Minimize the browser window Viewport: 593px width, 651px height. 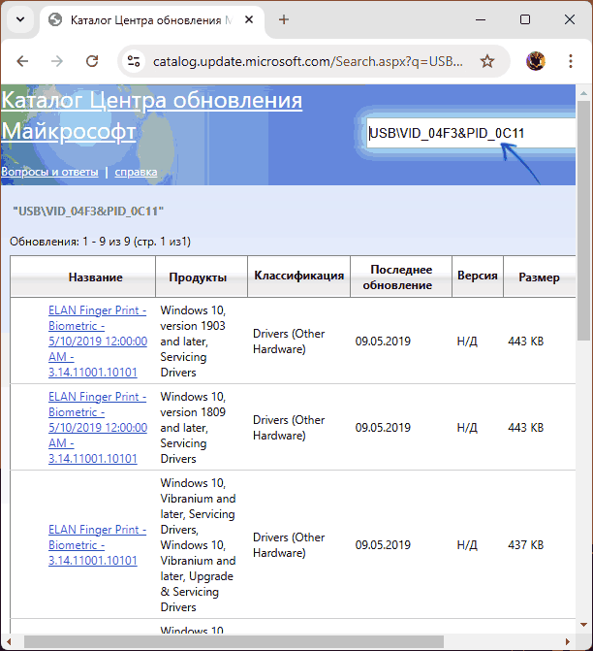pos(481,19)
